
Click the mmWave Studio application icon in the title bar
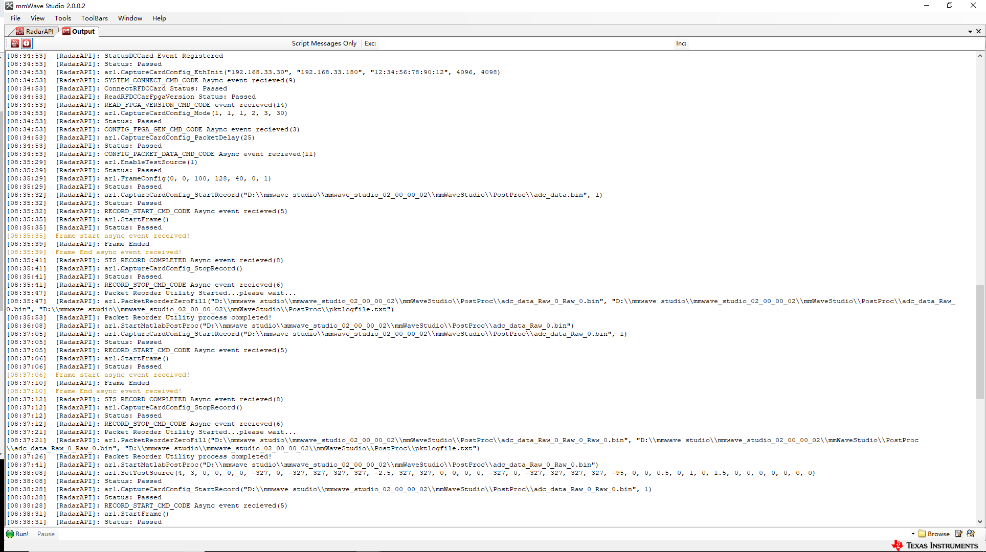coord(9,6)
